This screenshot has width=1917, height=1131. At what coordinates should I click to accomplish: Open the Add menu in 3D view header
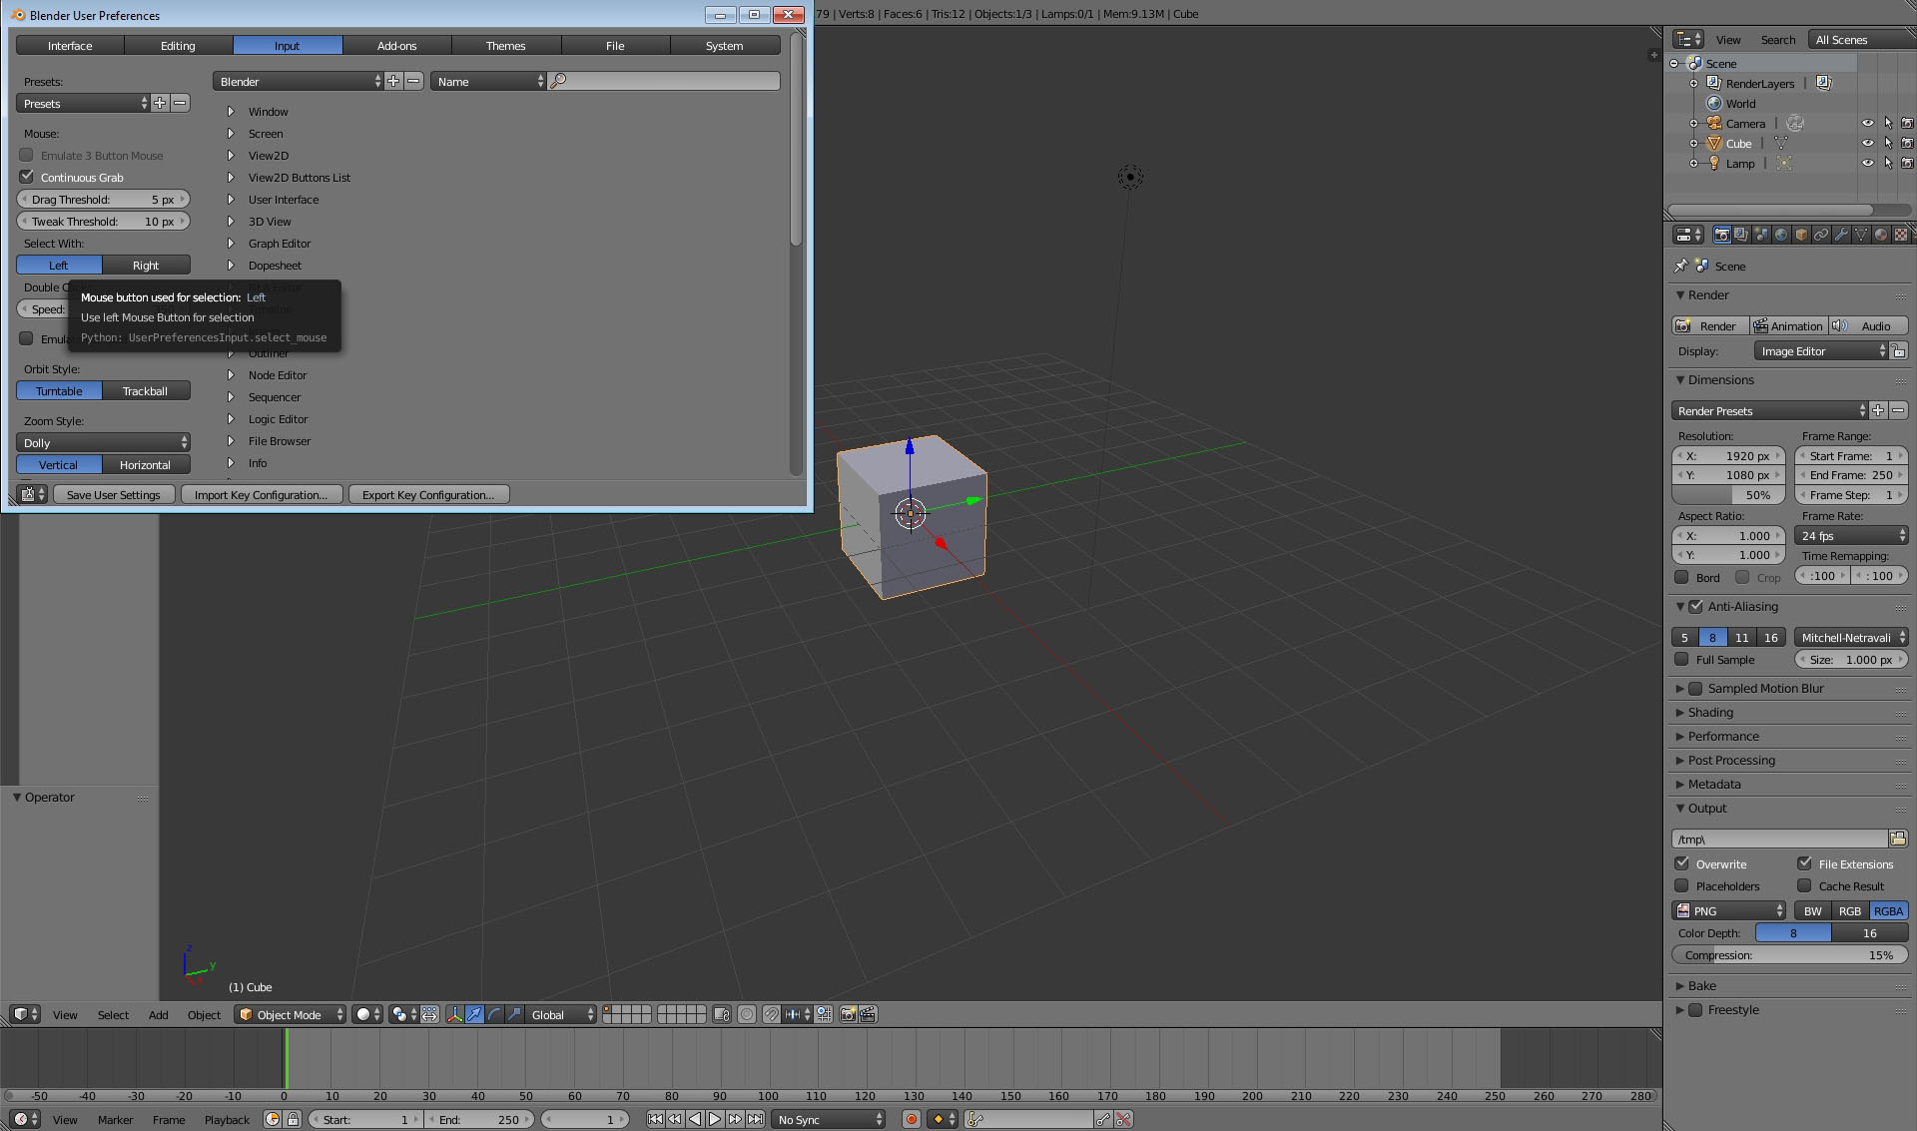coord(158,1014)
